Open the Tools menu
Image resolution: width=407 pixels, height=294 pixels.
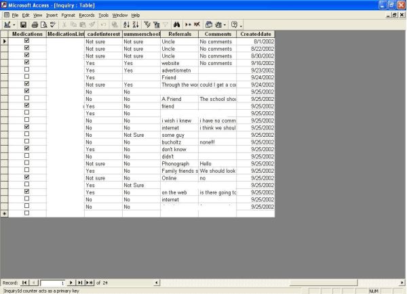pos(103,16)
